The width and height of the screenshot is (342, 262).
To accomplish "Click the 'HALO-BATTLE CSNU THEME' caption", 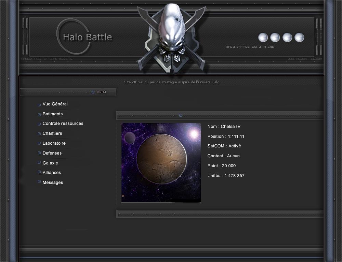I will tap(250, 47).
